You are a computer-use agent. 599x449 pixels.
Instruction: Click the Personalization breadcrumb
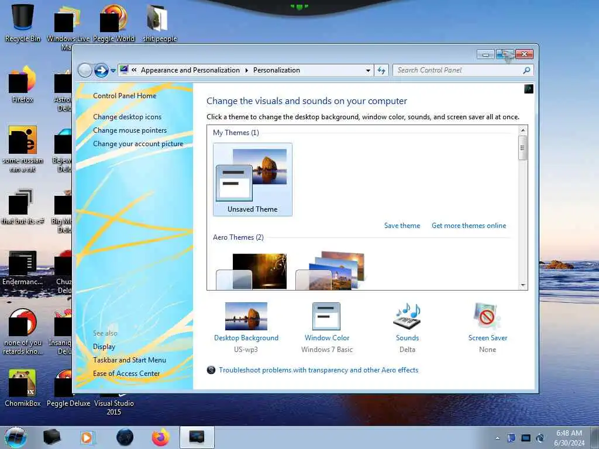[277, 70]
